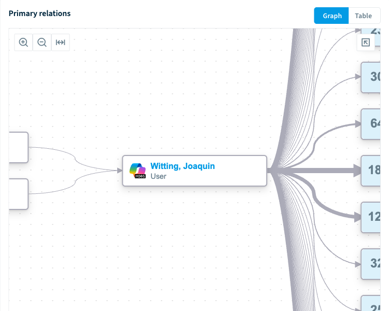This screenshot has height=311, width=389.
Task: Open the Witting, Joaquin user link
Action: [183, 166]
